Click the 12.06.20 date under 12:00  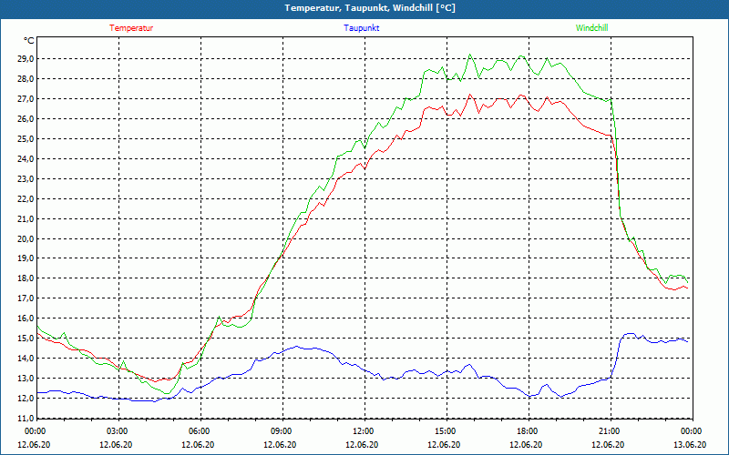362,444
